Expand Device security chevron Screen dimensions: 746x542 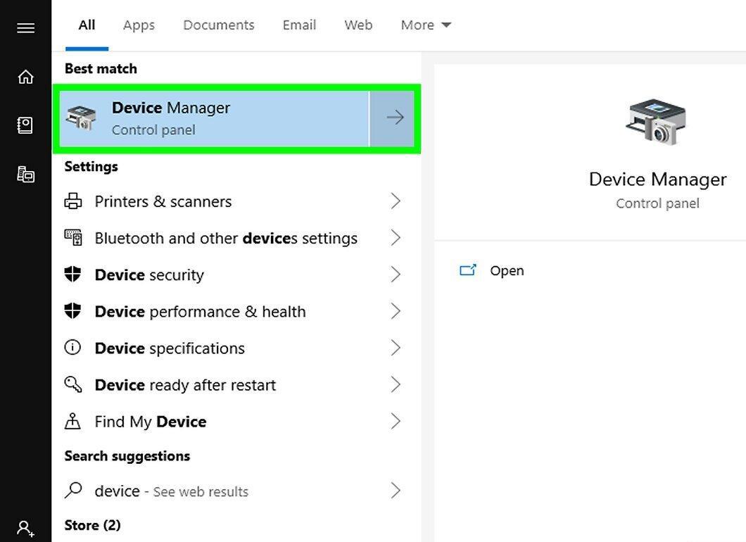click(x=396, y=274)
